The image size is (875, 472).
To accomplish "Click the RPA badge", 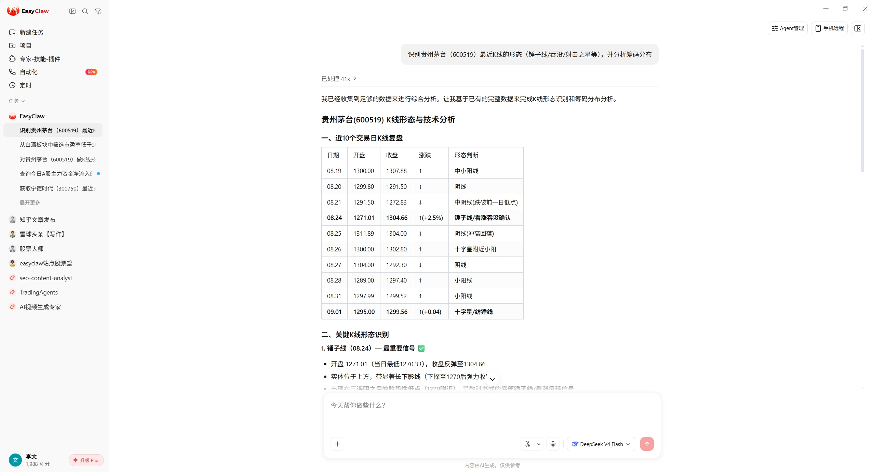I will (x=91, y=72).
